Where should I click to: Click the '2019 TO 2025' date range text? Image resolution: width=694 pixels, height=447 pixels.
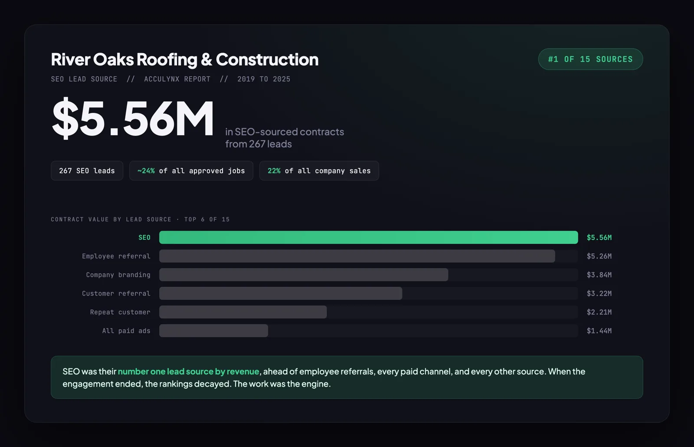tap(264, 79)
